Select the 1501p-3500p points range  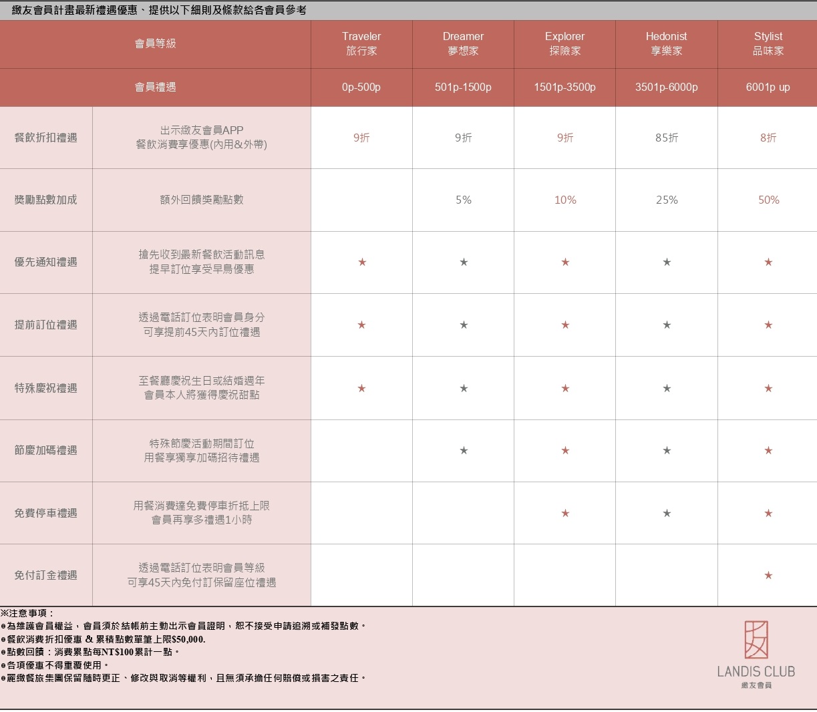[564, 87]
